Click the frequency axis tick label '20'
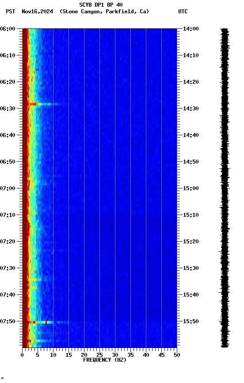 pos(84,355)
